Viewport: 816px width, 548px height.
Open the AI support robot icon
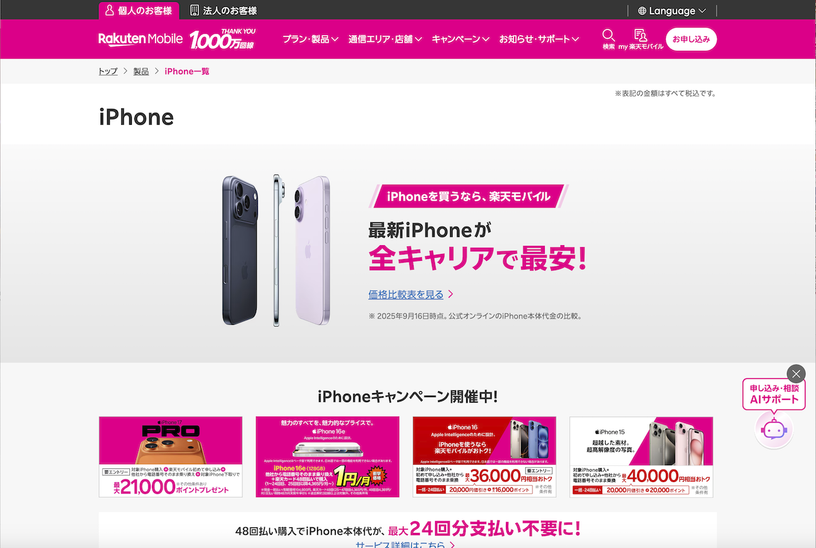pyautogui.click(x=774, y=430)
